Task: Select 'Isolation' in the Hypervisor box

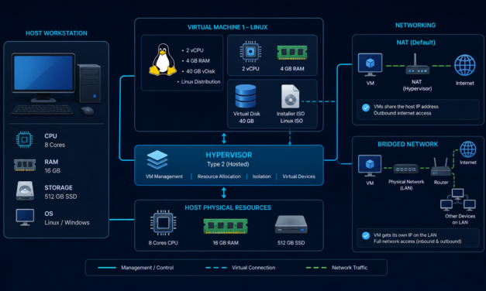Action: (261, 176)
